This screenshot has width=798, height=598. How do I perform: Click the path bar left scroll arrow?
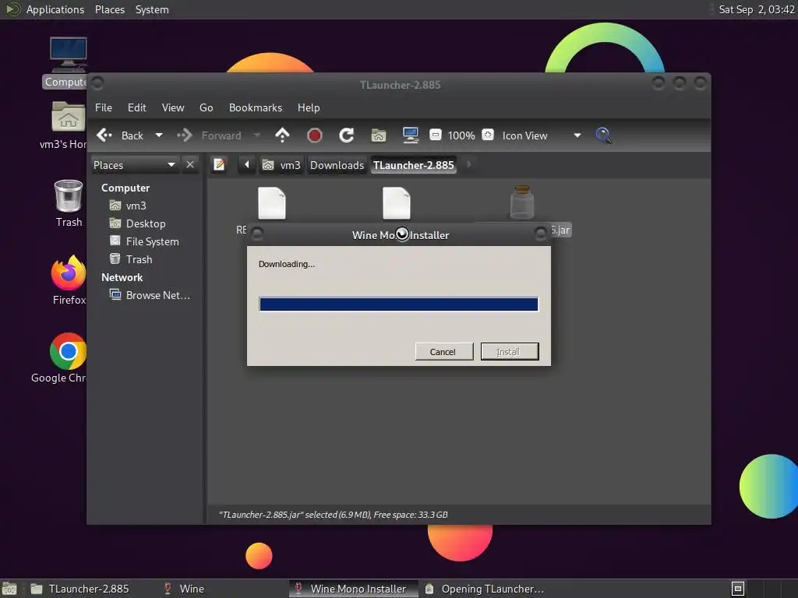point(247,165)
